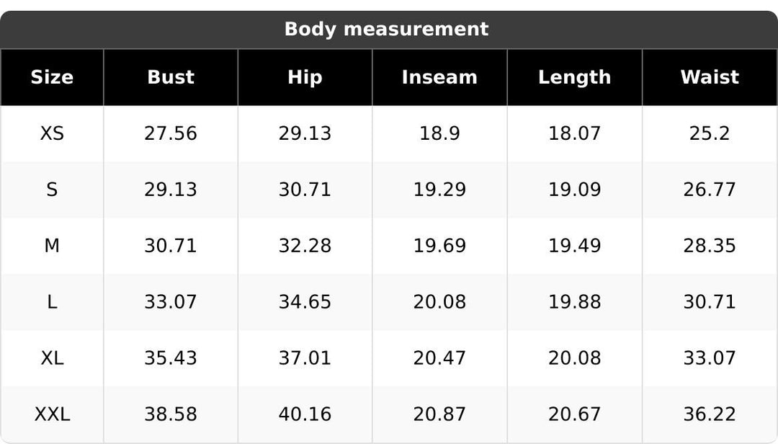Click the XS bust value 27.56
Viewport: 778px width, 444px height.
tap(171, 133)
